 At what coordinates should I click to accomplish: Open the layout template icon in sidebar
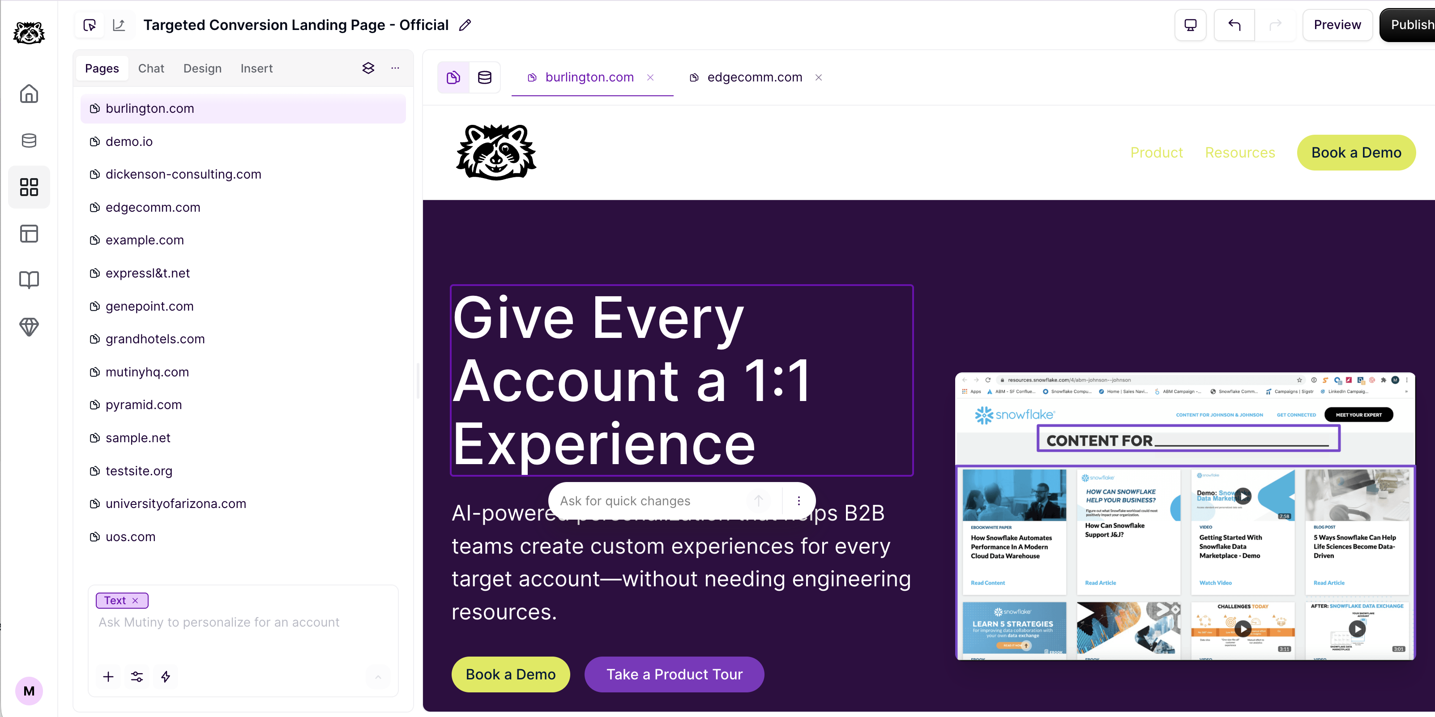(x=29, y=234)
